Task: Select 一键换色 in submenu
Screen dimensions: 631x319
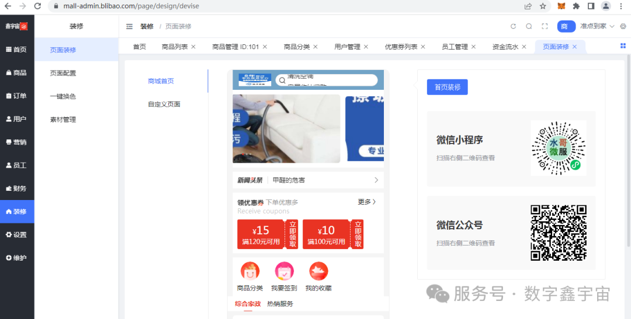Action: [x=77, y=96]
